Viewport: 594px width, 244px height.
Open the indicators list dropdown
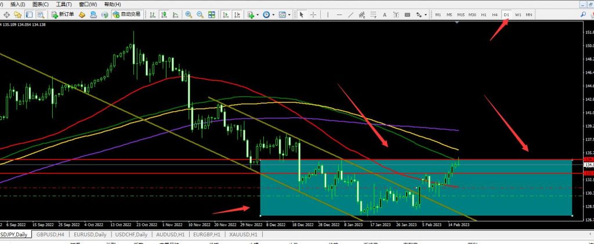point(252,14)
